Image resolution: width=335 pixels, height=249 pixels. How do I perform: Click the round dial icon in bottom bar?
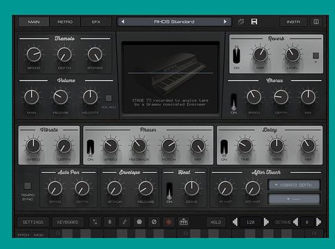(x=139, y=222)
